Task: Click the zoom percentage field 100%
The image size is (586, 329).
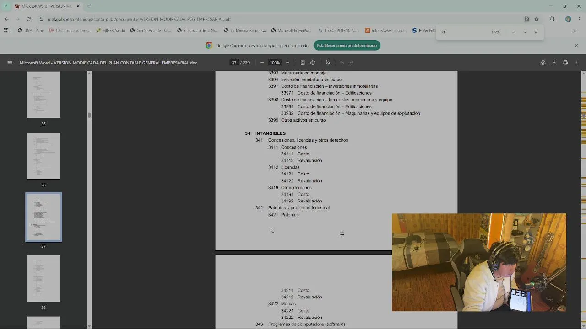Action: click(275, 63)
